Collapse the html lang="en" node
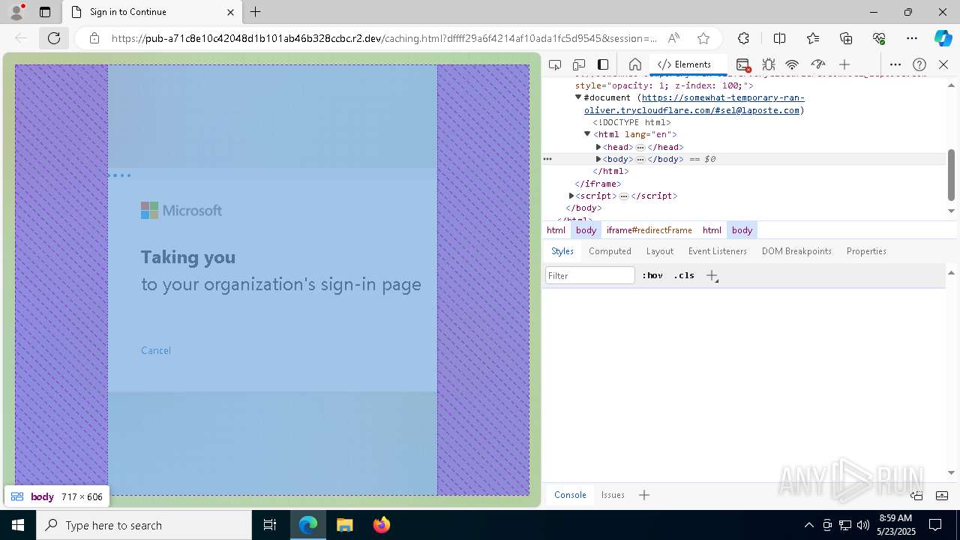Viewport: 960px width, 540px height. [x=587, y=134]
